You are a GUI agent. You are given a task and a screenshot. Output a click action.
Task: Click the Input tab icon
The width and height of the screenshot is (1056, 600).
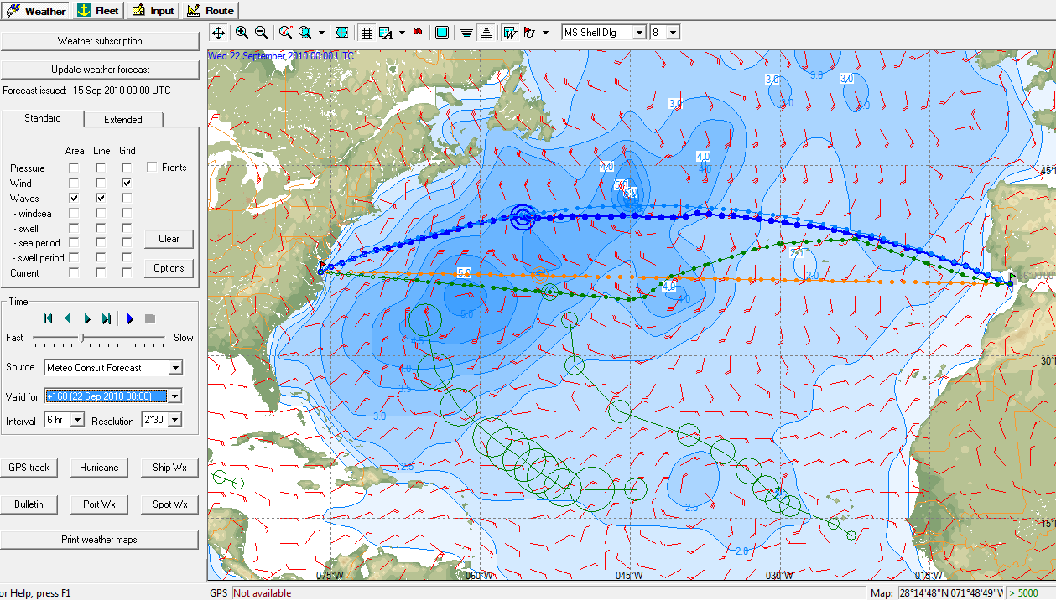pos(138,10)
